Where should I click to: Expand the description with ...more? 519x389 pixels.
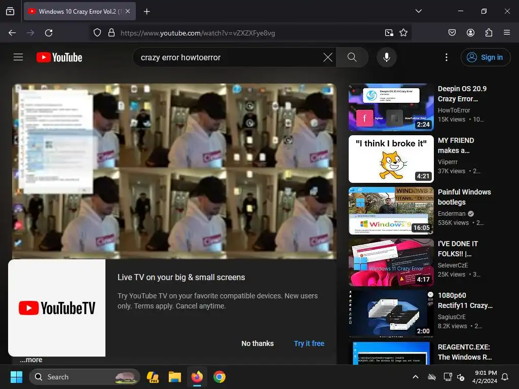[31, 360]
